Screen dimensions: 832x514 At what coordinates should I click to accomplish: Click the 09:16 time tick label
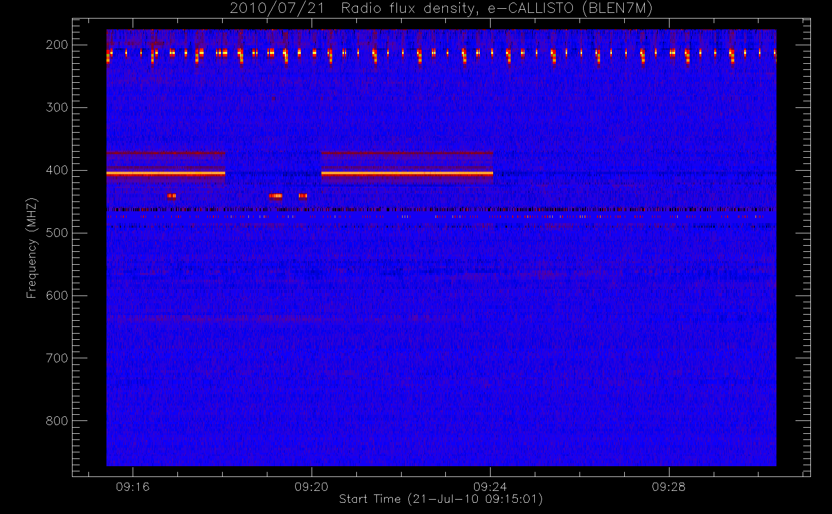(x=133, y=487)
